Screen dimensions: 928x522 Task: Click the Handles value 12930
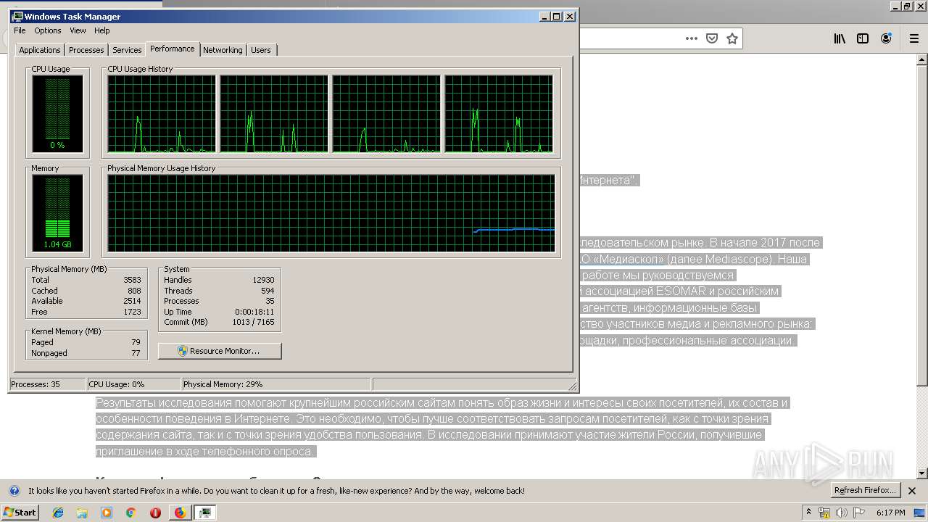click(263, 280)
